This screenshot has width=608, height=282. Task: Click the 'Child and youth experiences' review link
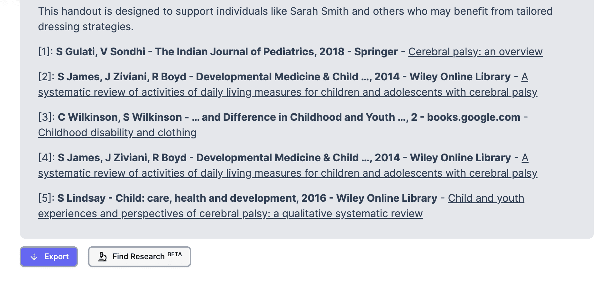[230, 213]
